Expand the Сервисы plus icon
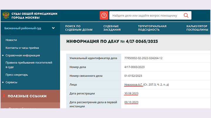211x118 pixels. [3, 82]
